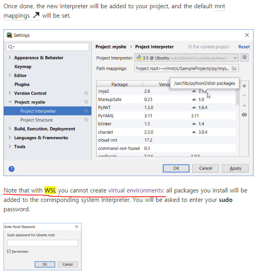Click the upgrade arrow on the chardet row
The width and height of the screenshot is (257, 275).
tap(194, 132)
